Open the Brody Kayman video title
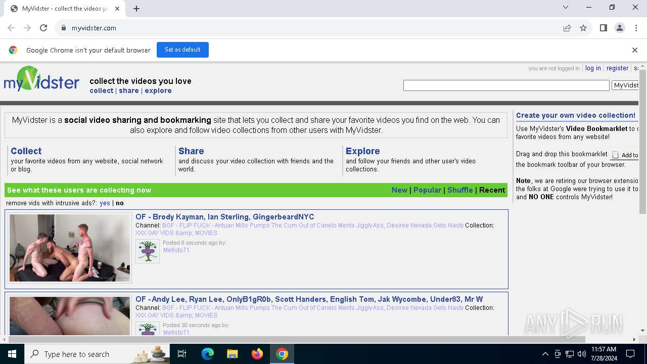 click(225, 217)
